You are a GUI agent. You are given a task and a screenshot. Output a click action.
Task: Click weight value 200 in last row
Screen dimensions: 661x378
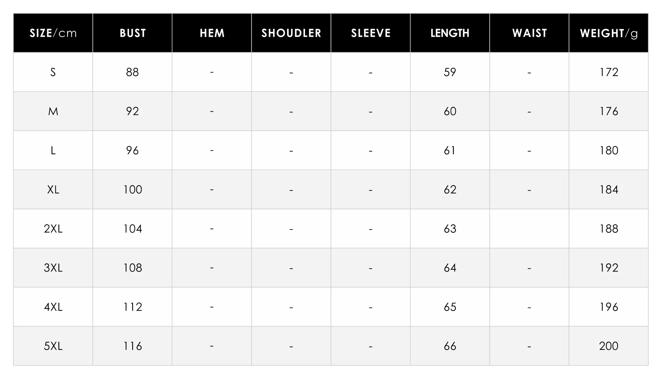(x=609, y=346)
